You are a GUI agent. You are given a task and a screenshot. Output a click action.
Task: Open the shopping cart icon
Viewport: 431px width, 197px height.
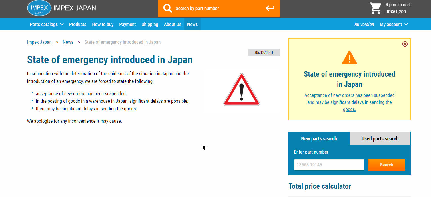pyautogui.click(x=376, y=8)
